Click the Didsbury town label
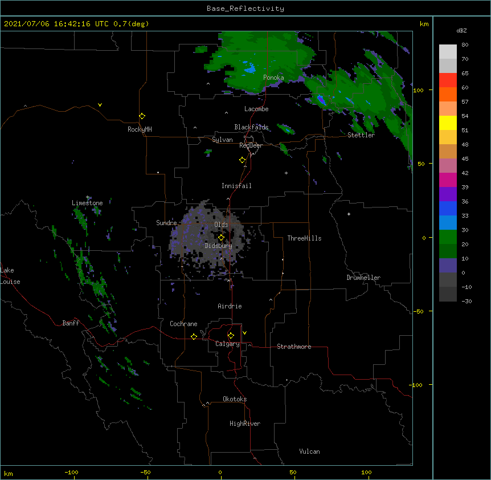Screen dimensions: 491x480 tap(219, 246)
